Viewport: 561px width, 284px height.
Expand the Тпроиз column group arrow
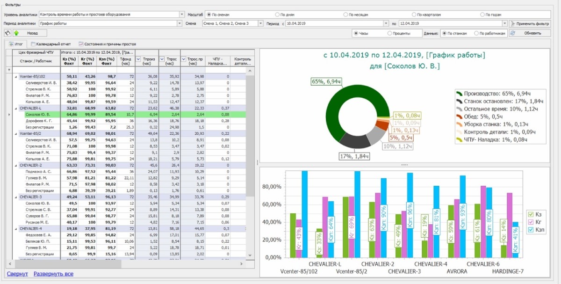point(138,59)
